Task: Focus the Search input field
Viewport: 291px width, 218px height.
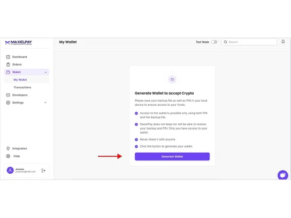Action: pos(249,42)
